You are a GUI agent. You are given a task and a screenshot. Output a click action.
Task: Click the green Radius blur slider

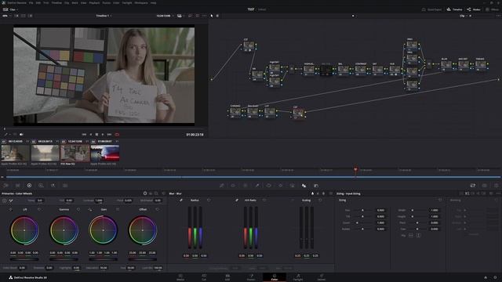point(195,227)
